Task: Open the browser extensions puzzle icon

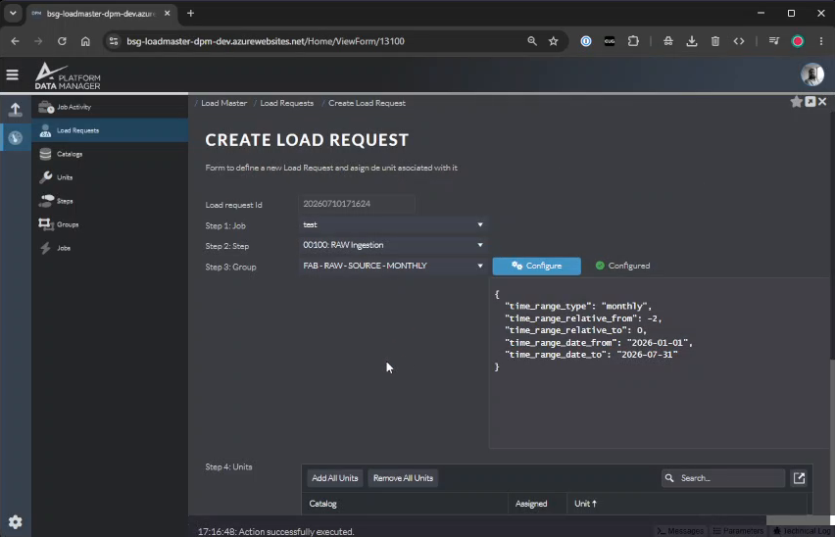Action: [x=633, y=41]
